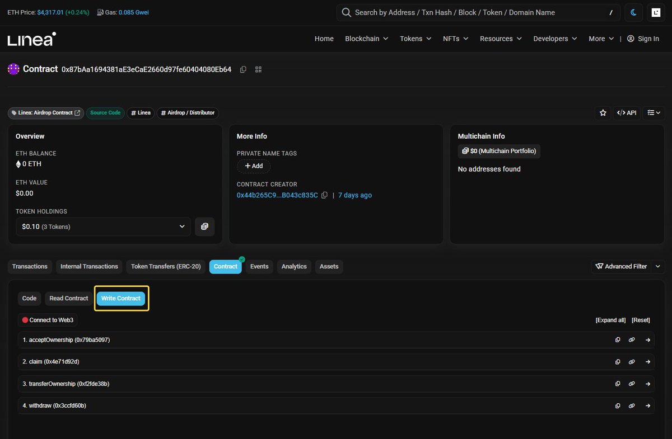Image resolution: width=672 pixels, height=439 pixels.
Task: Expand the dropdown arrow beside Advanced Filter
Action: tap(657, 267)
